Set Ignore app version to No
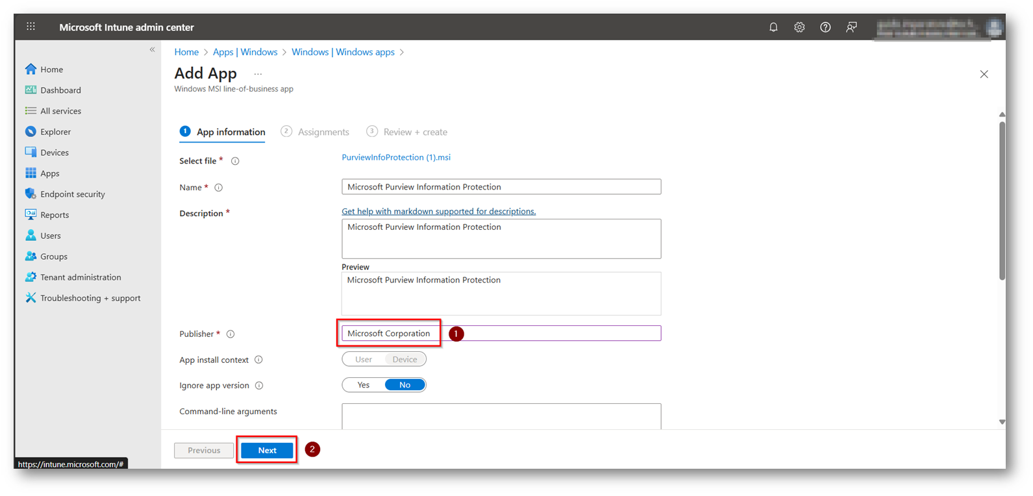The height and width of the screenshot is (496, 1033). click(404, 385)
